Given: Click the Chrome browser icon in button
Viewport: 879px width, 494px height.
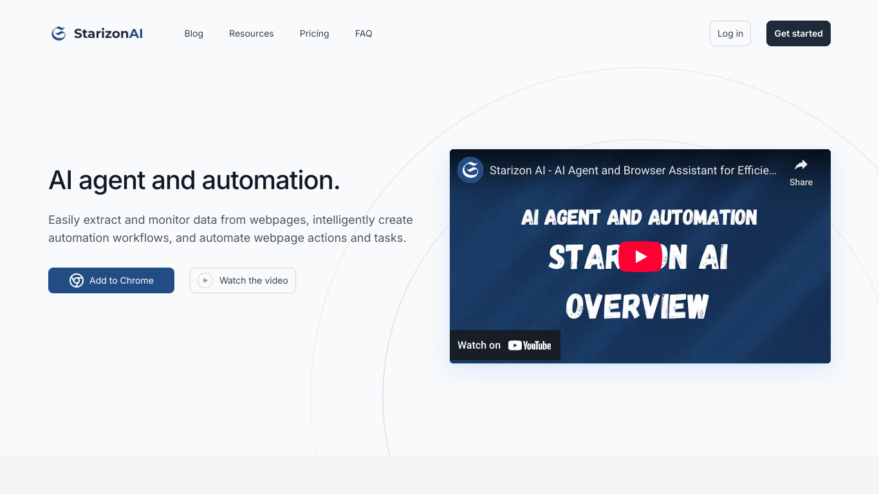Looking at the screenshot, I should coord(77,280).
